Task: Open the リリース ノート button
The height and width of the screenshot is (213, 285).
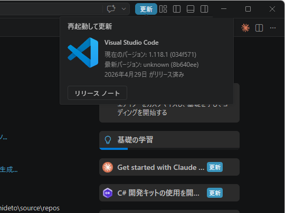Action: (x=97, y=93)
